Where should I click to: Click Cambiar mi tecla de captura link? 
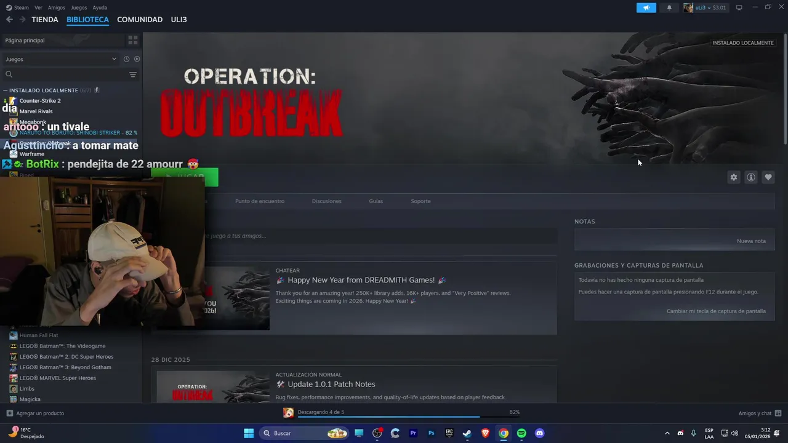click(x=716, y=311)
